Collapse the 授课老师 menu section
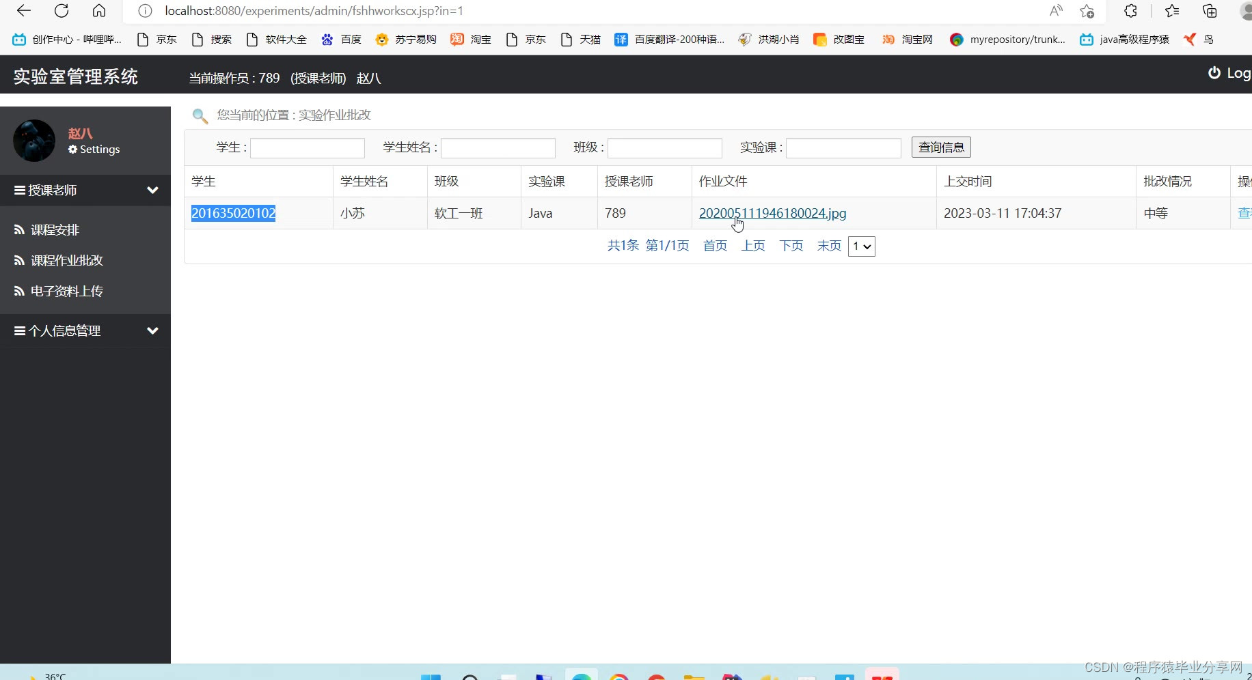 pyautogui.click(x=85, y=190)
